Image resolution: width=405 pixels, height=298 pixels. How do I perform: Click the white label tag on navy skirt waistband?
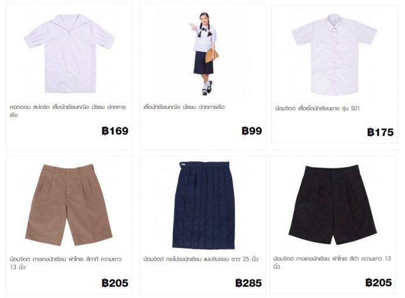[x=183, y=164]
